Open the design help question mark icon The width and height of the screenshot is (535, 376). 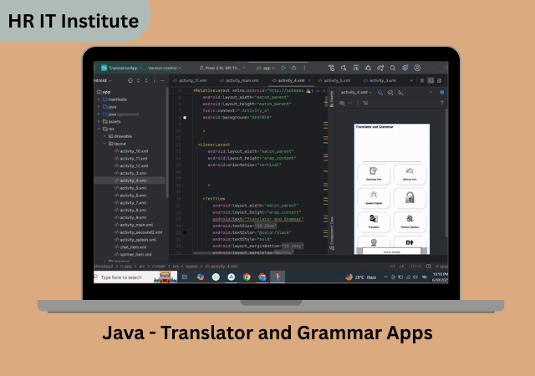click(x=442, y=103)
